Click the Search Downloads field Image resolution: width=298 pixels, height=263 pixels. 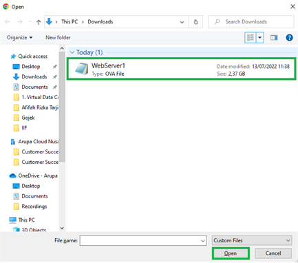251,22
